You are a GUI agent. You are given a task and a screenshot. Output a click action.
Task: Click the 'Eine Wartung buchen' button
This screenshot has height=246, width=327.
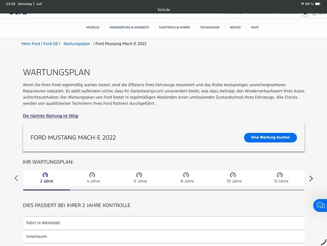tap(270, 138)
